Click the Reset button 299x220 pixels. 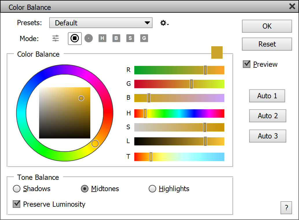tap(267, 44)
